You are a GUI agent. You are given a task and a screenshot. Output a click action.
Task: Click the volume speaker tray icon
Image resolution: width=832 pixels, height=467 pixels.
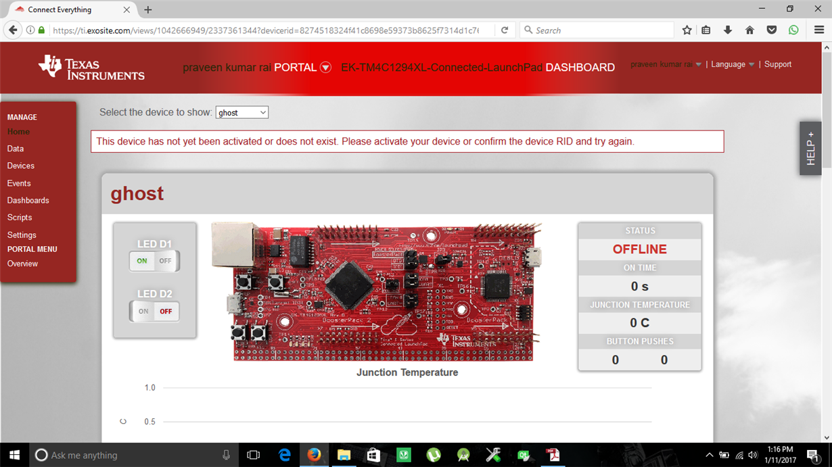pyautogui.click(x=753, y=455)
